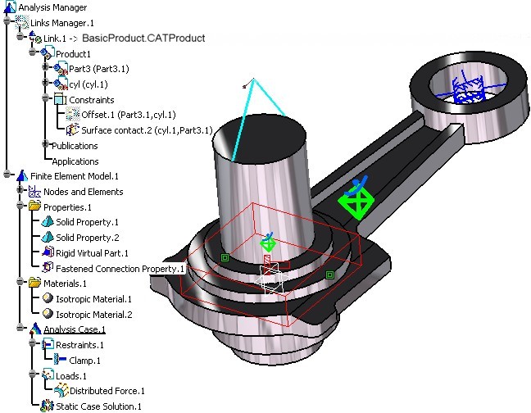Click the Static Case Solution.1 icon
This screenshot has height=413, width=531.
point(48,406)
